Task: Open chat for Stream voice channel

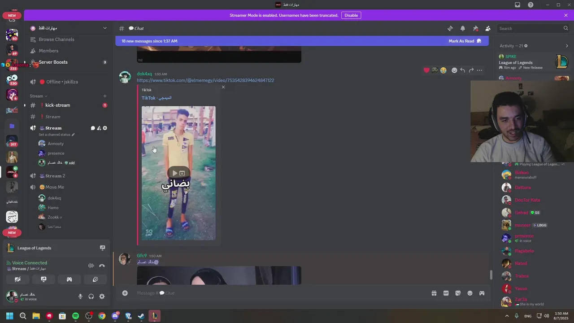Action: pos(93,128)
